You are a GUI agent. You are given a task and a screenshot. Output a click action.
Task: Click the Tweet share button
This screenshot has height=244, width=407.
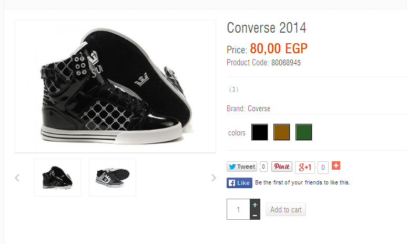pos(242,167)
